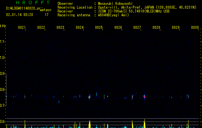The height and width of the screenshot is (128, 202).
Task: Click the meteor echo under the 0021 marker
Action: click(25, 97)
